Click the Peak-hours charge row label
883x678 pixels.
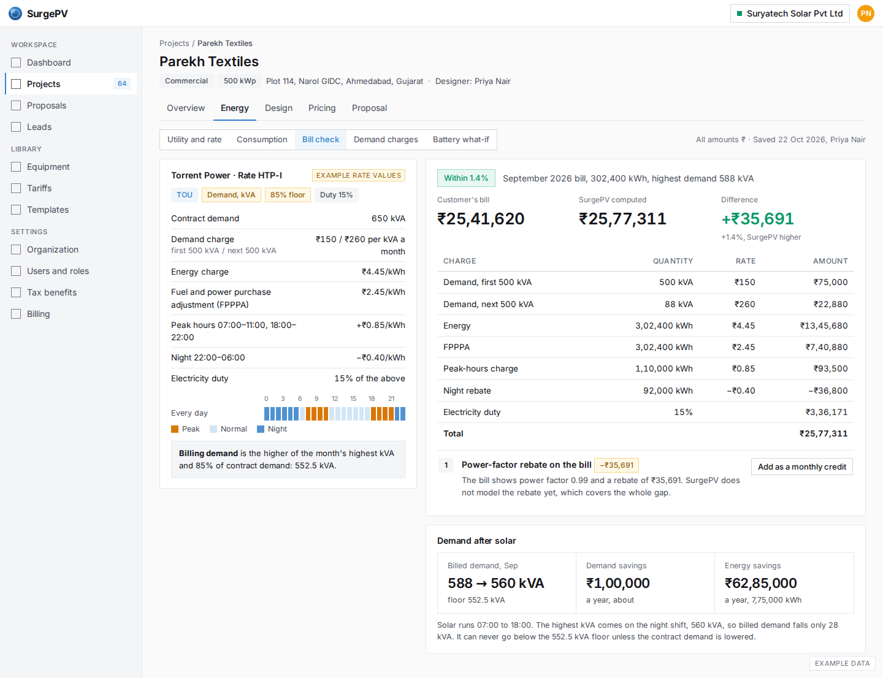481,368
